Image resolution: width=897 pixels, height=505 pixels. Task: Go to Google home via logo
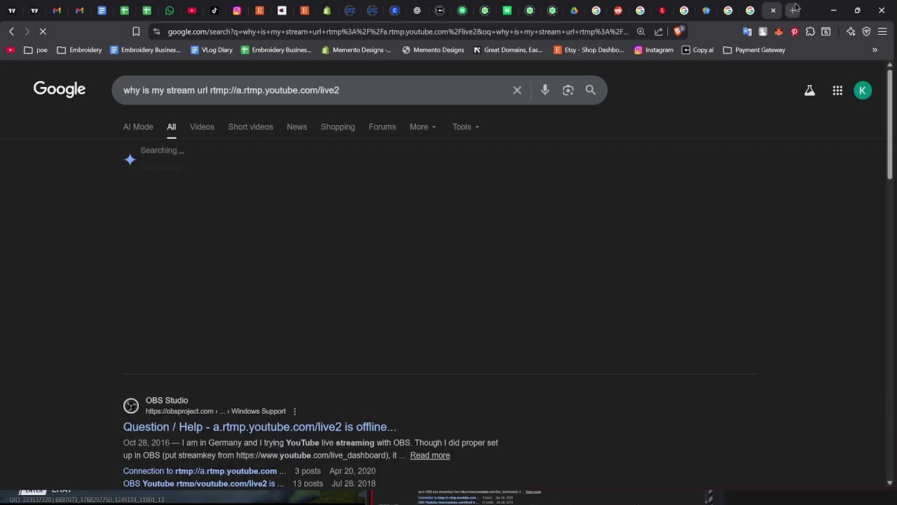[60, 90]
